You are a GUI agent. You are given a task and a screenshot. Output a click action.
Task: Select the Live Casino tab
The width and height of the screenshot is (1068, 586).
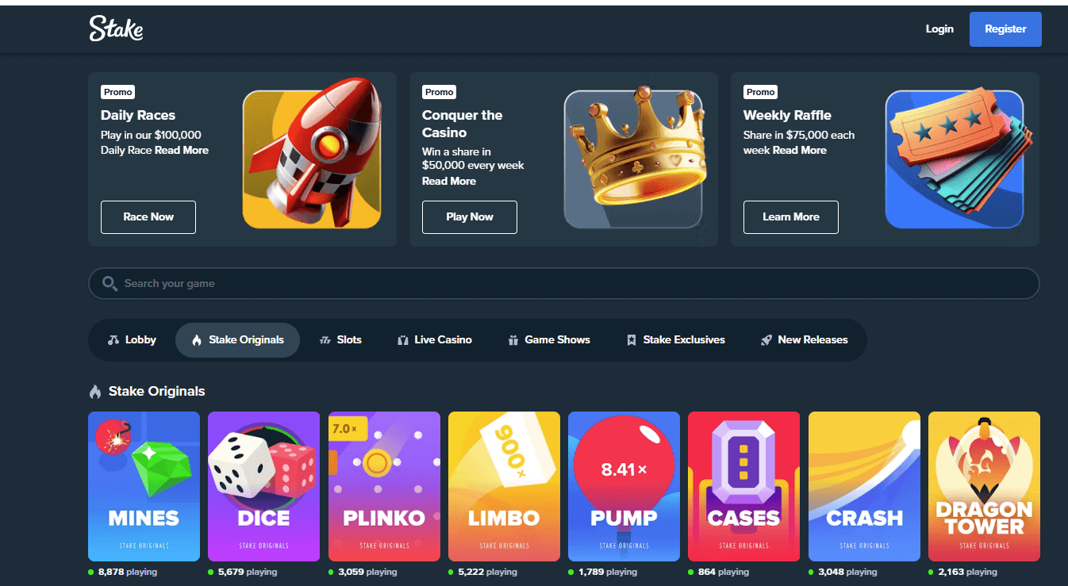[435, 340]
